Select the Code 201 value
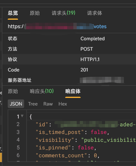 [84, 70]
